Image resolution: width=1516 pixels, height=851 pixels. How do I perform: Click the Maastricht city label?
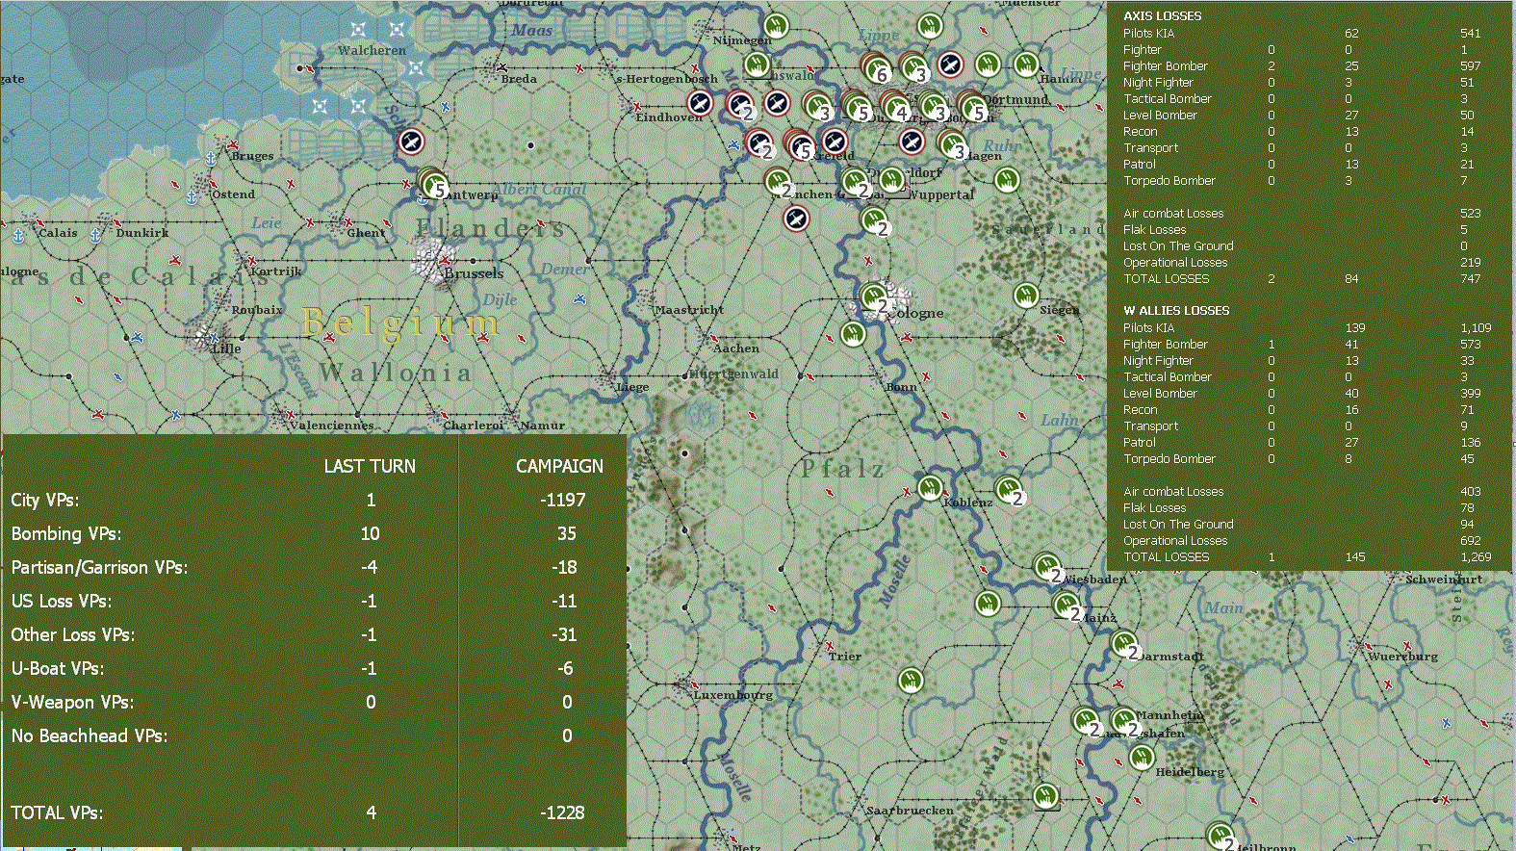point(689,310)
